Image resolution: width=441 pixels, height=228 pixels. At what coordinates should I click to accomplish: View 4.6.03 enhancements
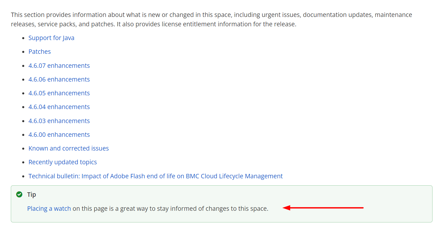pyautogui.click(x=59, y=121)
